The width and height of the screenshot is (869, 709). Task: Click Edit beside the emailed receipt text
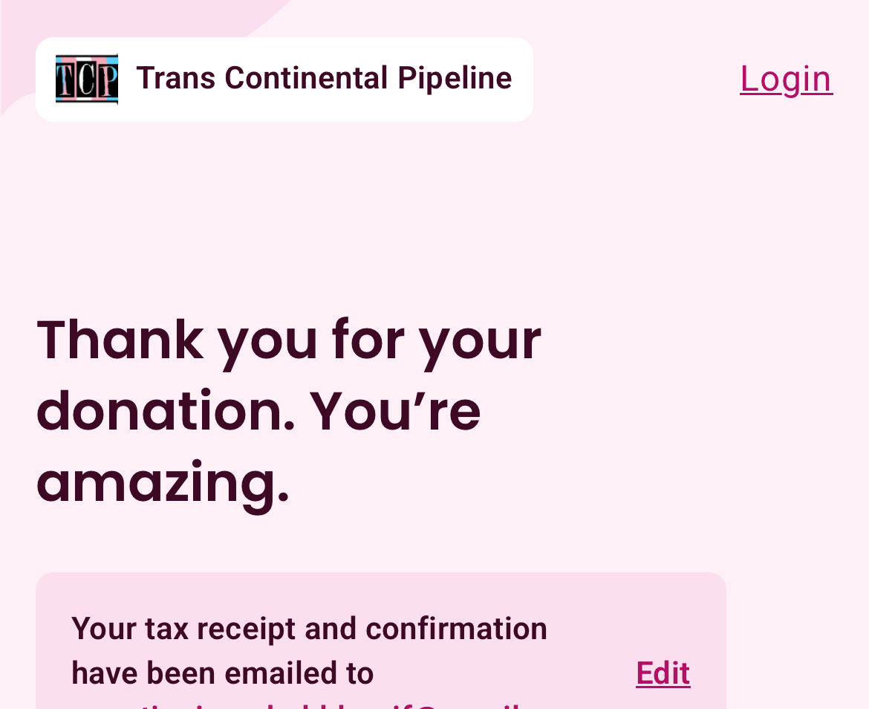click(x=663, y=673)
